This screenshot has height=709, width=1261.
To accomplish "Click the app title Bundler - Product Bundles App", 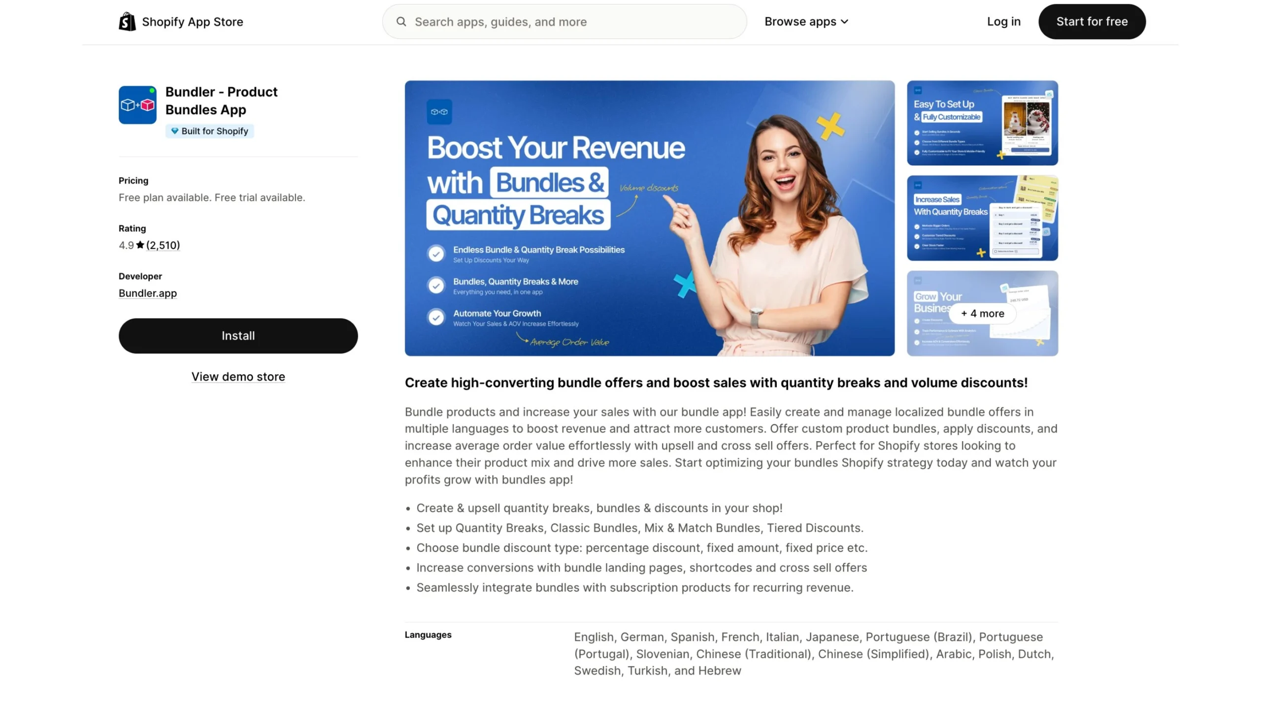I will 221,101.
